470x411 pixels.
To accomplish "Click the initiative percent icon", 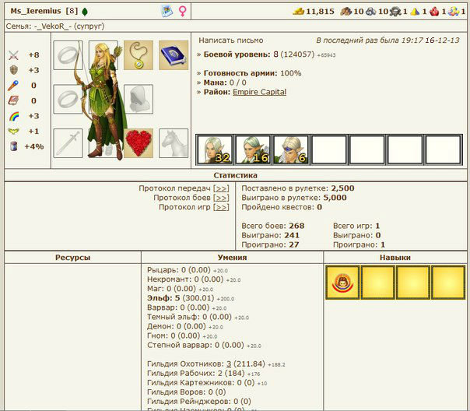I will [x=13, y=146].
